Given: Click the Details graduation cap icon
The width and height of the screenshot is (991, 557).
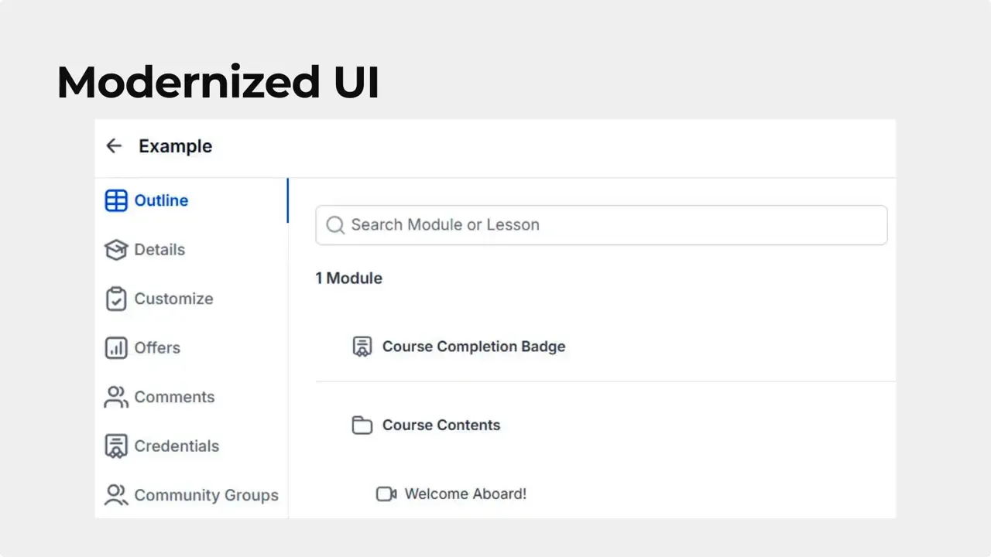Looking at the screenshot, I should coord(115,250).
